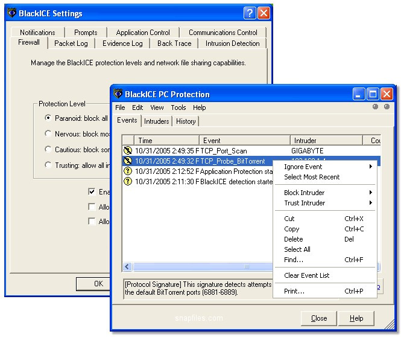Select the 10/31/2005 2:11:30 event row
The image size is (401, 337).
pyautogui.click(x=198, y=181)
